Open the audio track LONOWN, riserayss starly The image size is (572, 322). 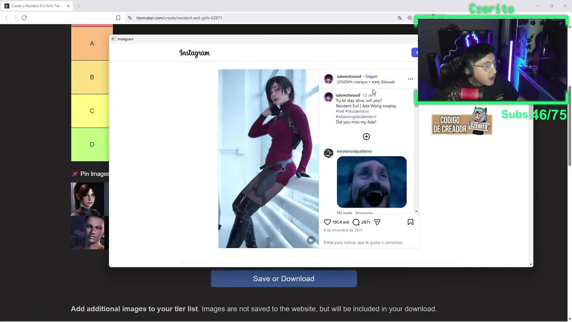pos(366,82)
